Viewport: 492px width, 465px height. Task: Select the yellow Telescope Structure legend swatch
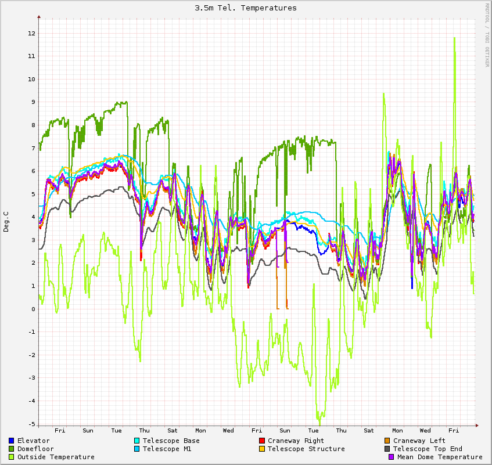click(x=262, y=449)
